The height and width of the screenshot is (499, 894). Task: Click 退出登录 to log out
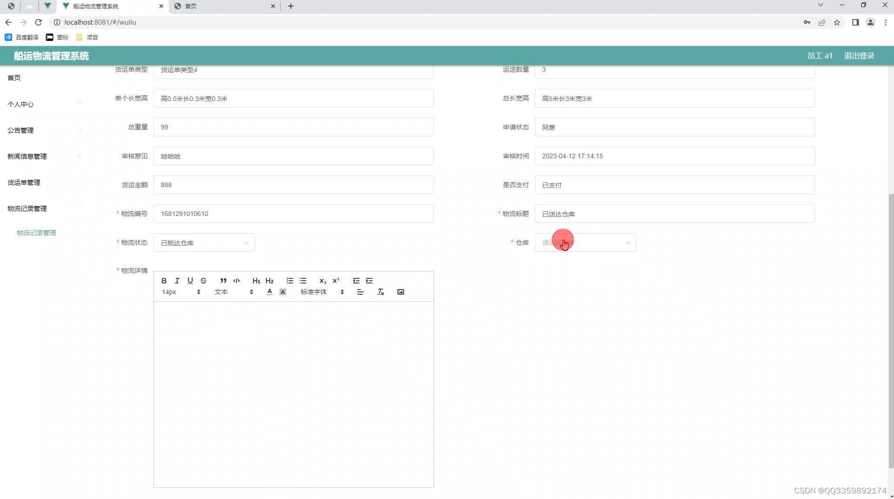pos(859,56)
